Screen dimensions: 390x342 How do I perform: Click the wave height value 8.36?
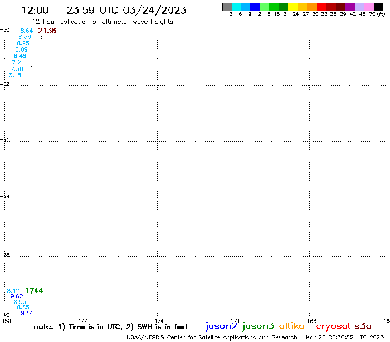(x=25, y=37)
